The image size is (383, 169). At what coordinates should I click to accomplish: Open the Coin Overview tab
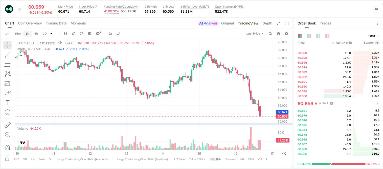coord(30,23)
